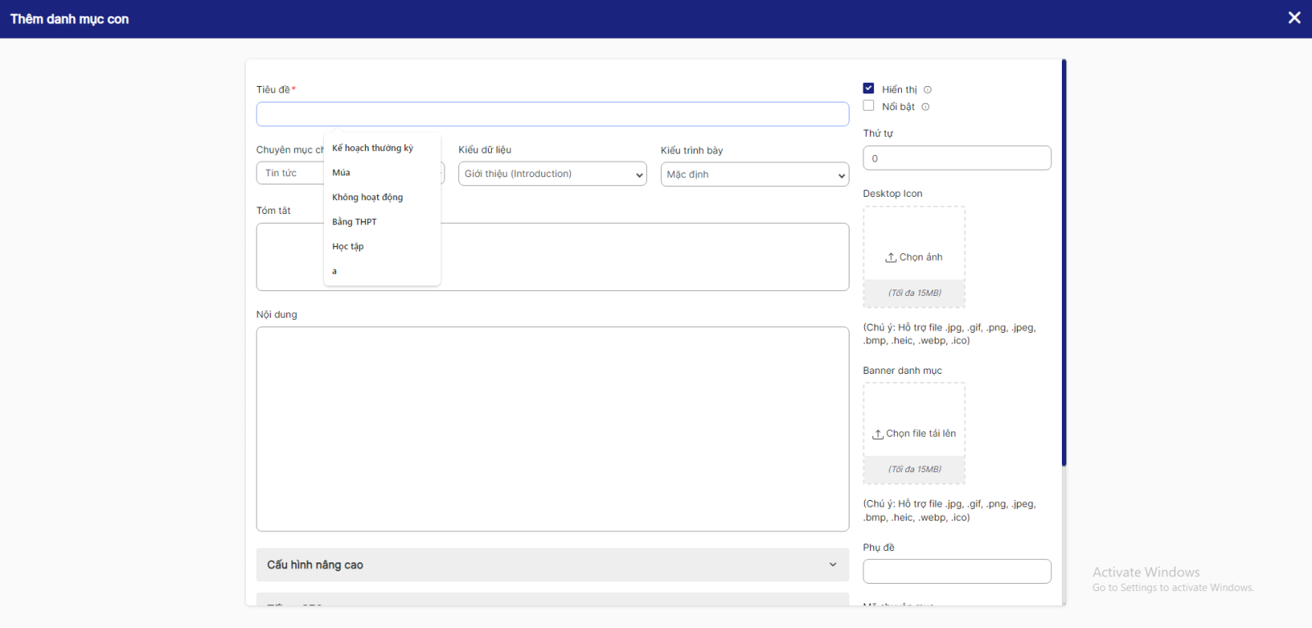The image size is (1312, 628).
Task: Click into the Nội dung text area
Action: click(552, 429)
